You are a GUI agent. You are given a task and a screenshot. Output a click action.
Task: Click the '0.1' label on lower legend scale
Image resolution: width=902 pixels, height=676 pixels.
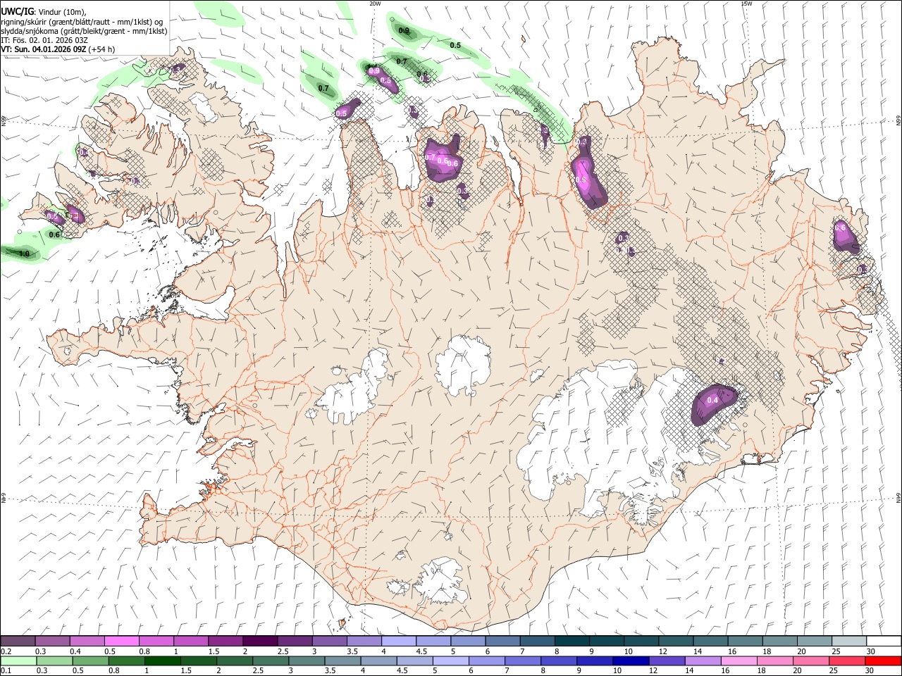[5, 670]
